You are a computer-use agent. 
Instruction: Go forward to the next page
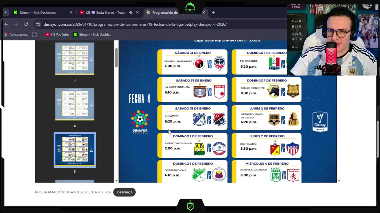click(x=16, y=24)
